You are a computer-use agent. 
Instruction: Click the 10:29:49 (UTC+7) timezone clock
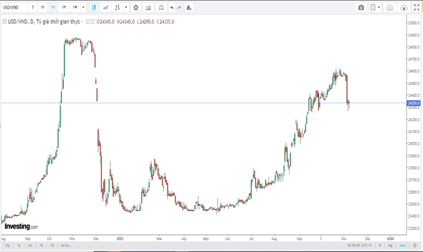tap(359, 246)
